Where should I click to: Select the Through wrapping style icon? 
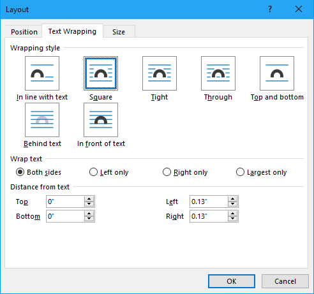point(218,73)
